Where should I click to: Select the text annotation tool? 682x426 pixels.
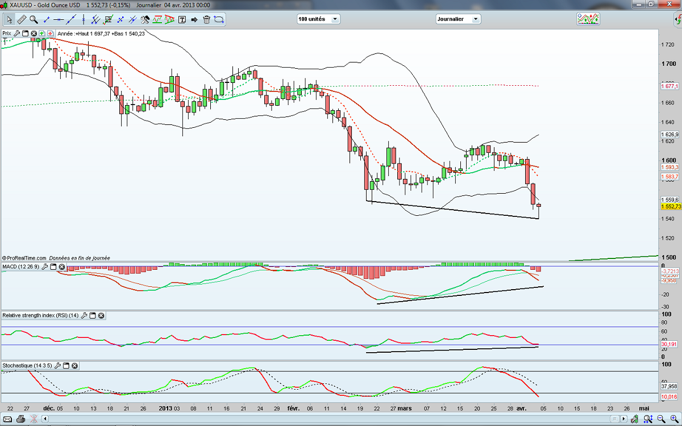coord(182,19)
